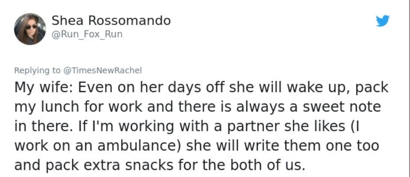Click the display name Shea Rossomando
The image size is (410, 177).
coord(111,20)
